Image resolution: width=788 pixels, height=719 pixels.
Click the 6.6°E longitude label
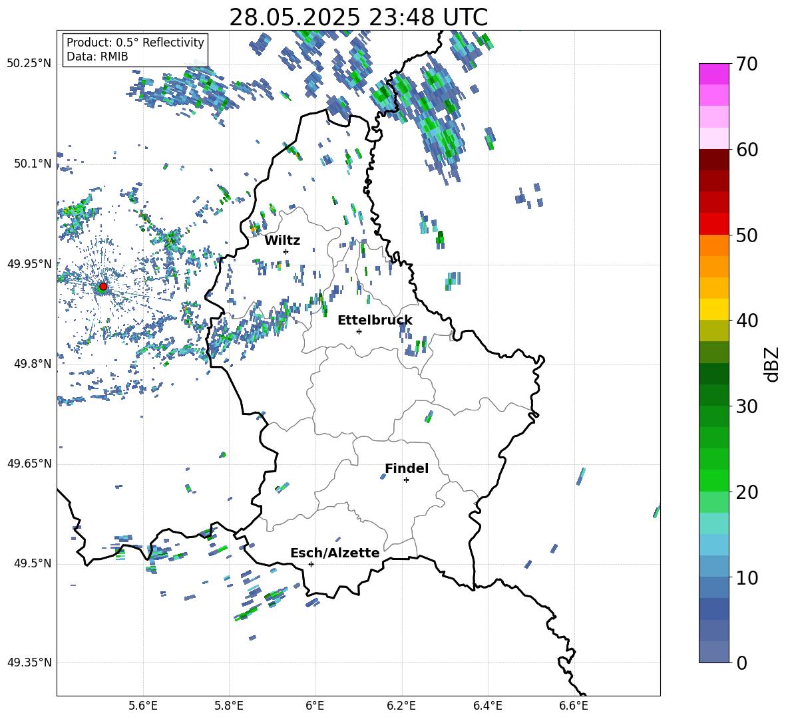(x=574, y=706)
